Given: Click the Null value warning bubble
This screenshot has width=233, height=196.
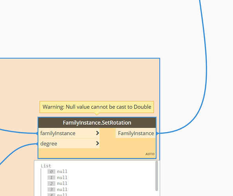Looking at the screenshot, I should point(97,107).
